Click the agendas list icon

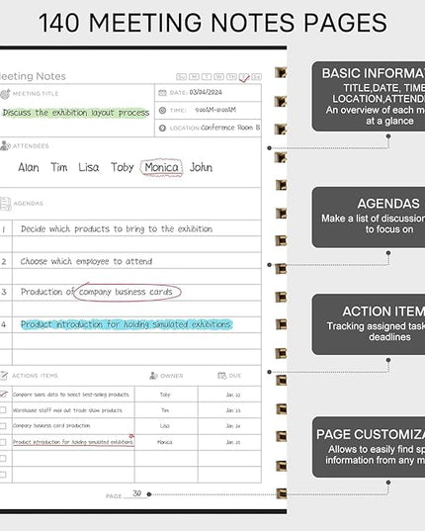point(5,204)
